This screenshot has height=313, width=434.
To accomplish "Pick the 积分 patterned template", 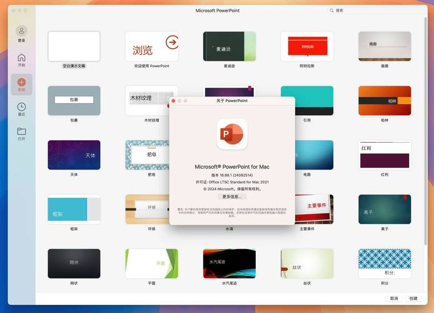I will 384,263.
